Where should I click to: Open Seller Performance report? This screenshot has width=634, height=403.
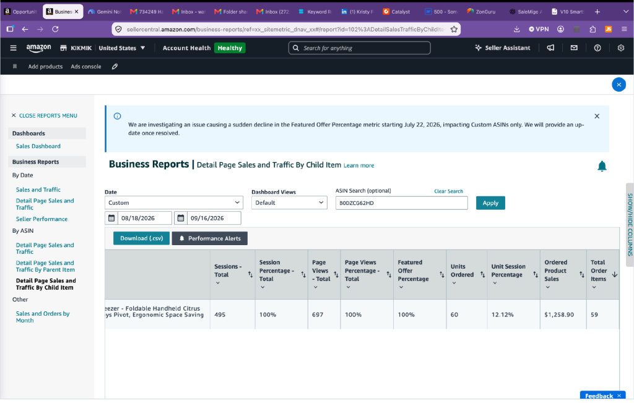pos(41,219)
